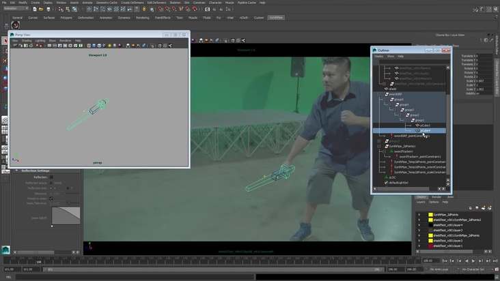The height and width of the screenshot is (281, 500).
Task: Pick the Select tool arrow in toolbox
Action: pos(5,41)
